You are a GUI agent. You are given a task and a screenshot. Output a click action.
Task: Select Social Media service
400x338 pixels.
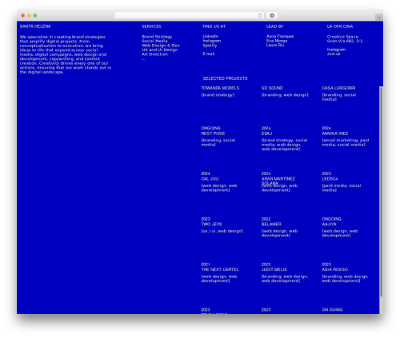point(154,41)
